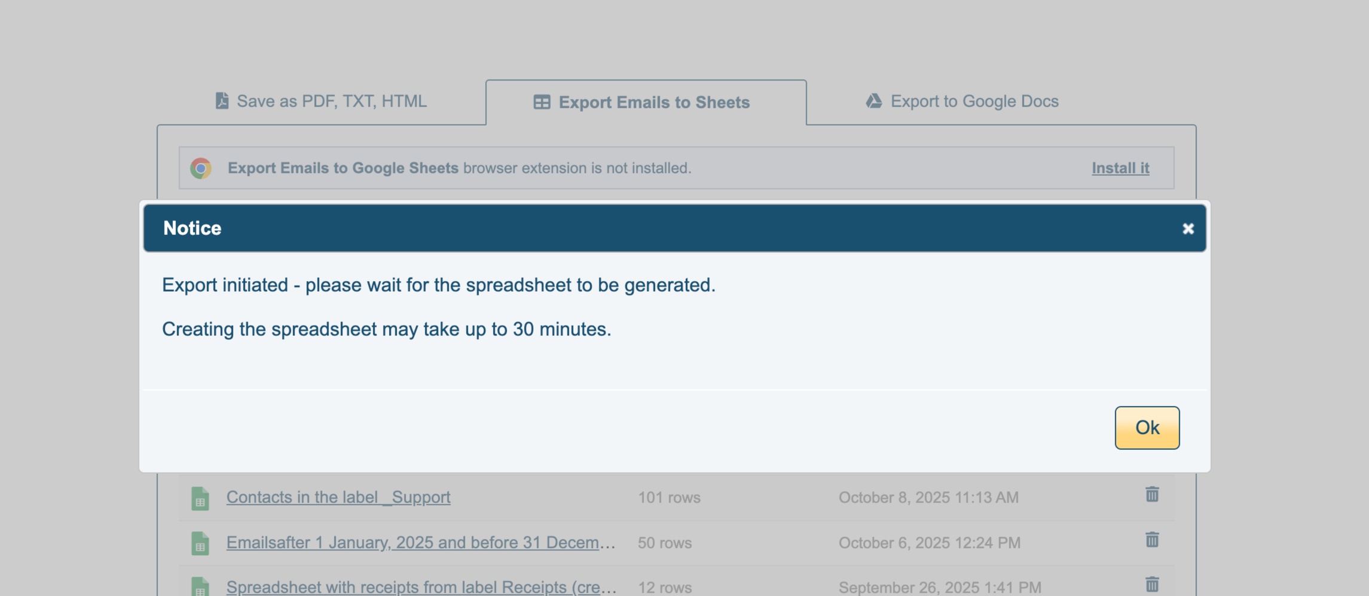
Task: Click the Google Drive icon on the Docs tab
Action: (873, 101)
